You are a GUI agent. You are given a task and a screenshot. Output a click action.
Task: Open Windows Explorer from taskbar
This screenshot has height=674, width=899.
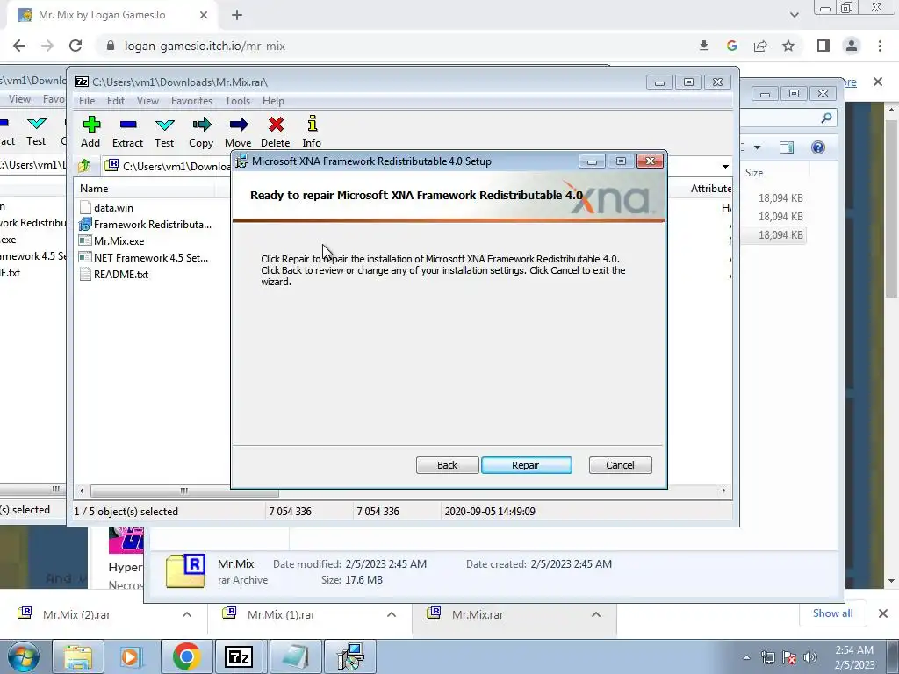coord(78,656)
